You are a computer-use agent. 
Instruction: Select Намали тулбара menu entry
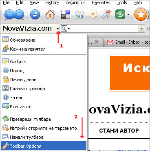[x=44, y=137]
